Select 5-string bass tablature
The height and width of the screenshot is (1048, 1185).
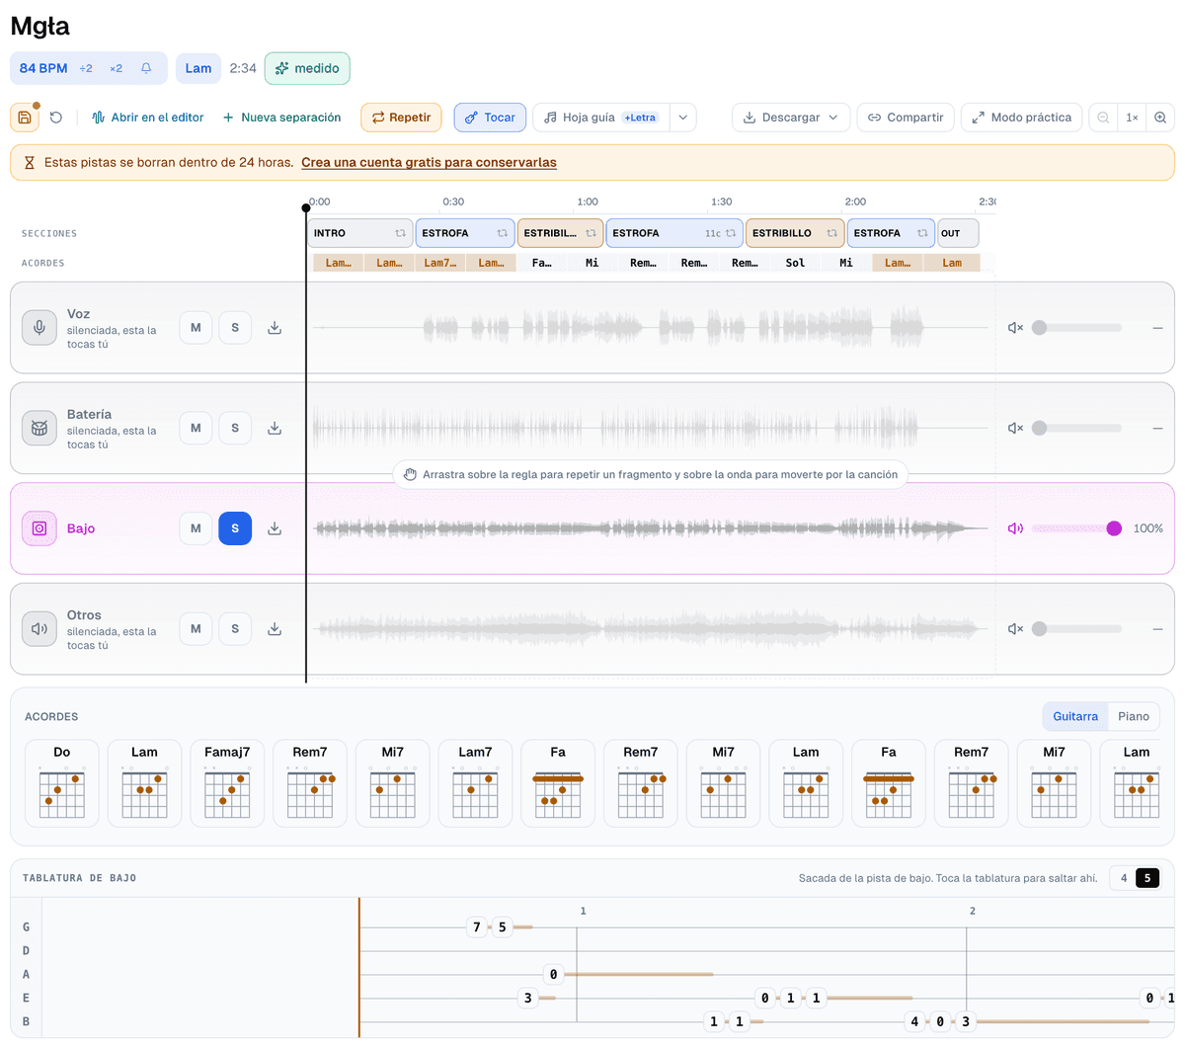click(x=1147, y=878)
